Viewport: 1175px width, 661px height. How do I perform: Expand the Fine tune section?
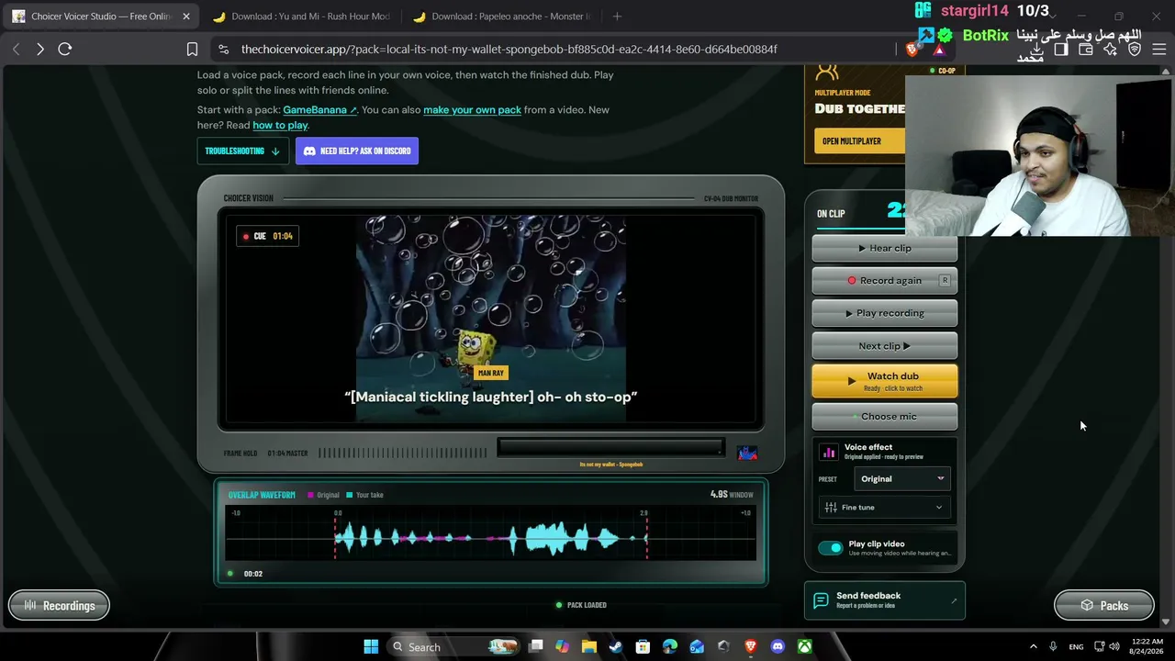[x=885, y=508]
